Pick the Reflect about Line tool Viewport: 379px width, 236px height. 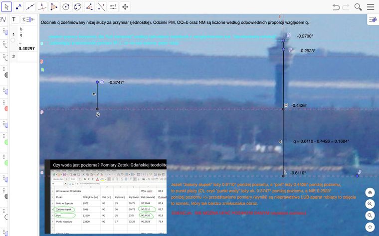pos(101,7)
